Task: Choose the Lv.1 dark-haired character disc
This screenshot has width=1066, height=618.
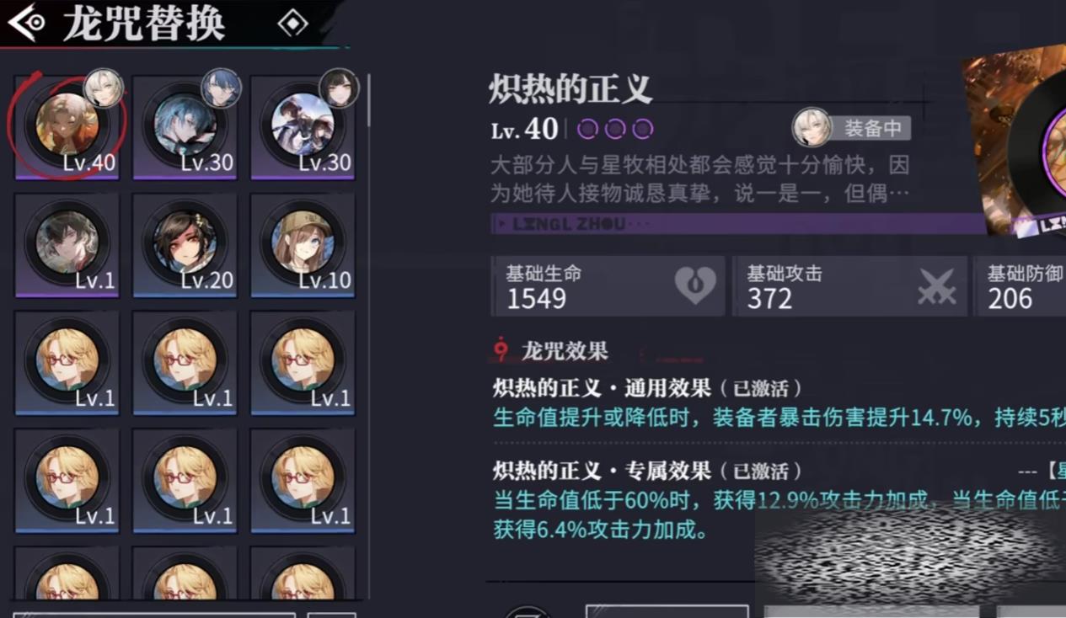Action: [x=67, y=245]
